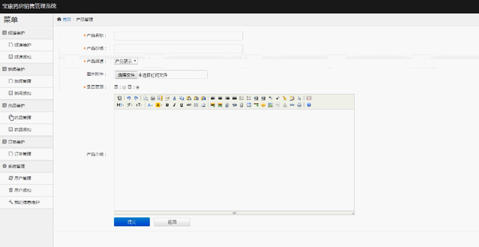Open the highlight background color picker

[x=158, y=105]
